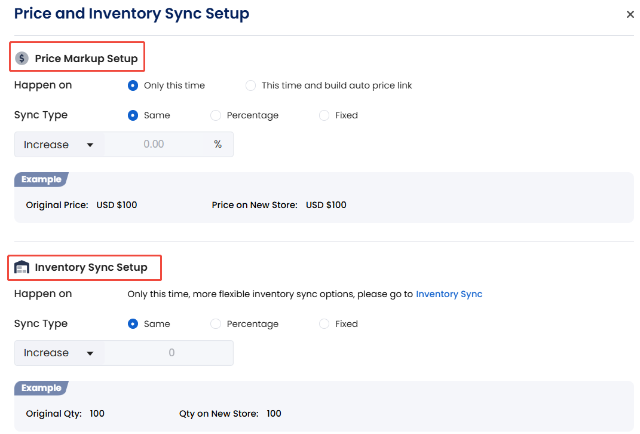Click the price 'Example' tag label

[41, 179]
